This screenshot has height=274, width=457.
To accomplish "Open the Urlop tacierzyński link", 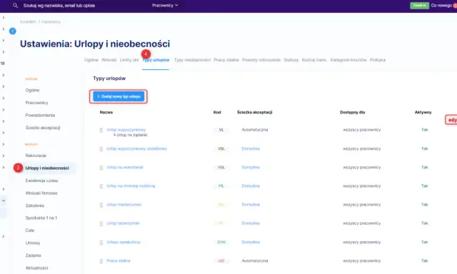I will [x=123, y=223].
